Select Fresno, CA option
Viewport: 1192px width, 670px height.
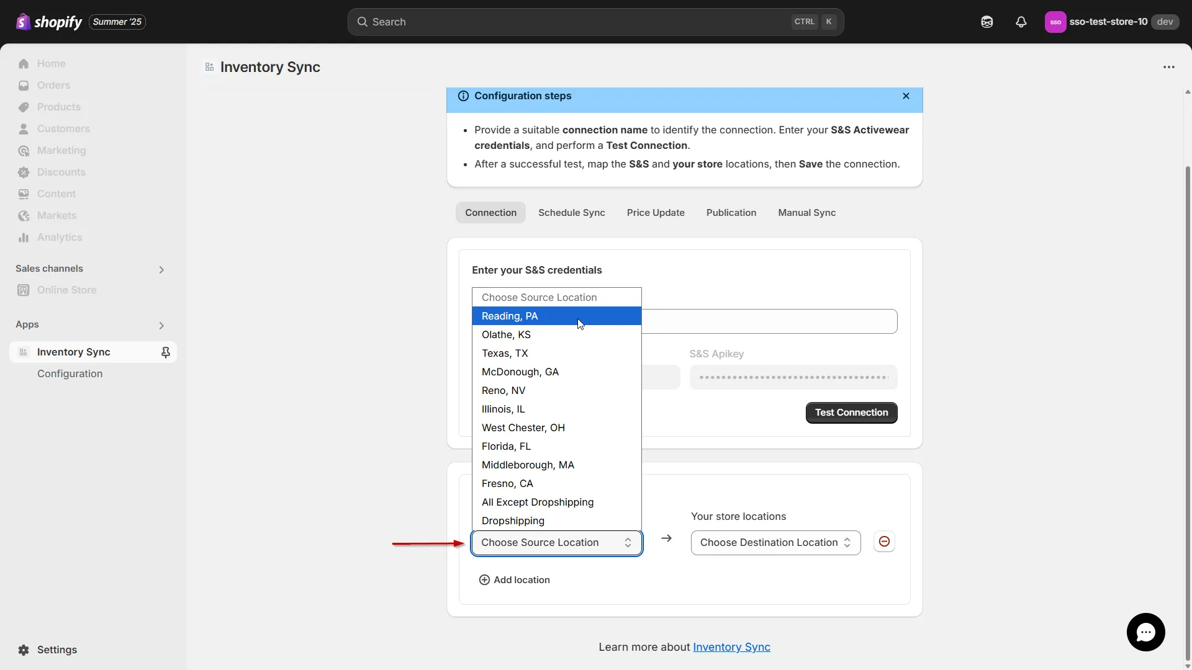[557, 483]
